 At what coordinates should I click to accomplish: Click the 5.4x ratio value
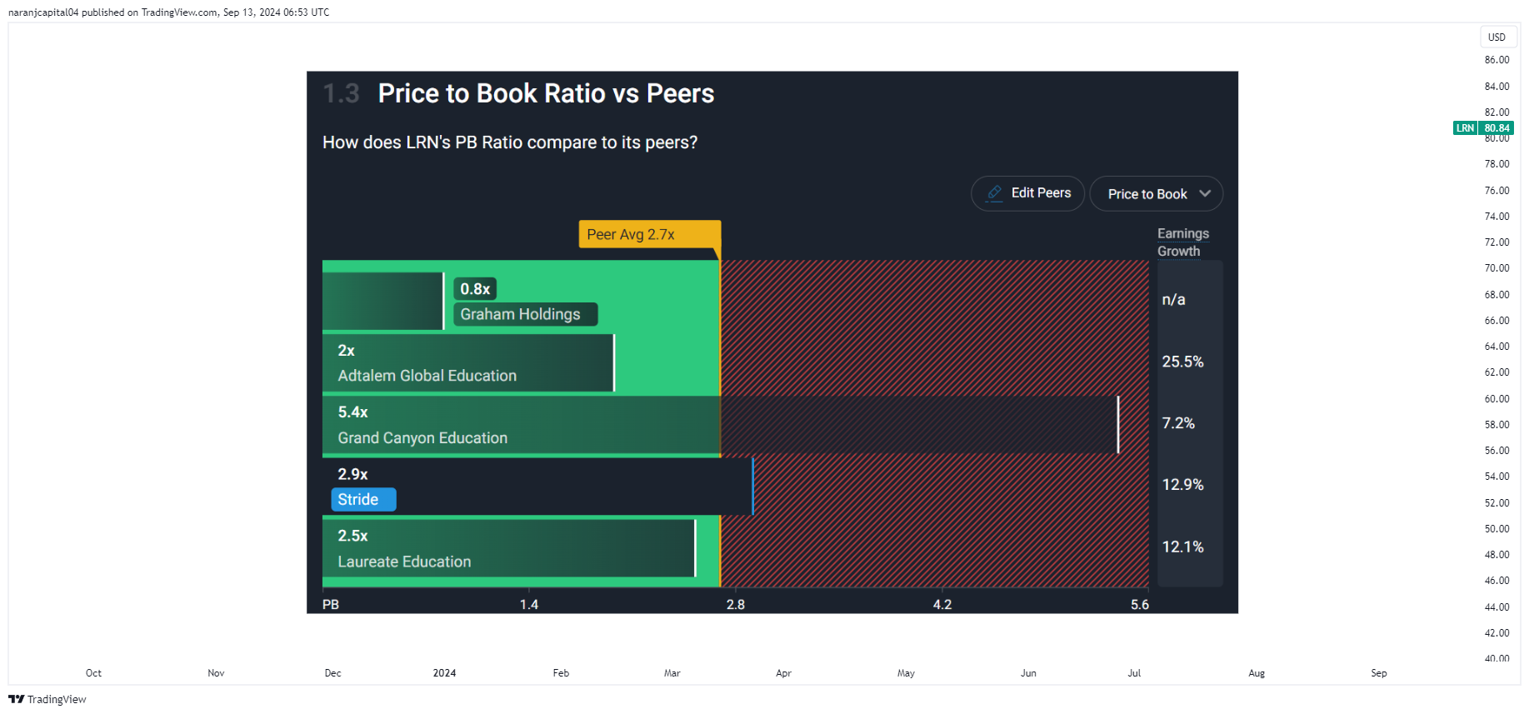coord(352,412)
